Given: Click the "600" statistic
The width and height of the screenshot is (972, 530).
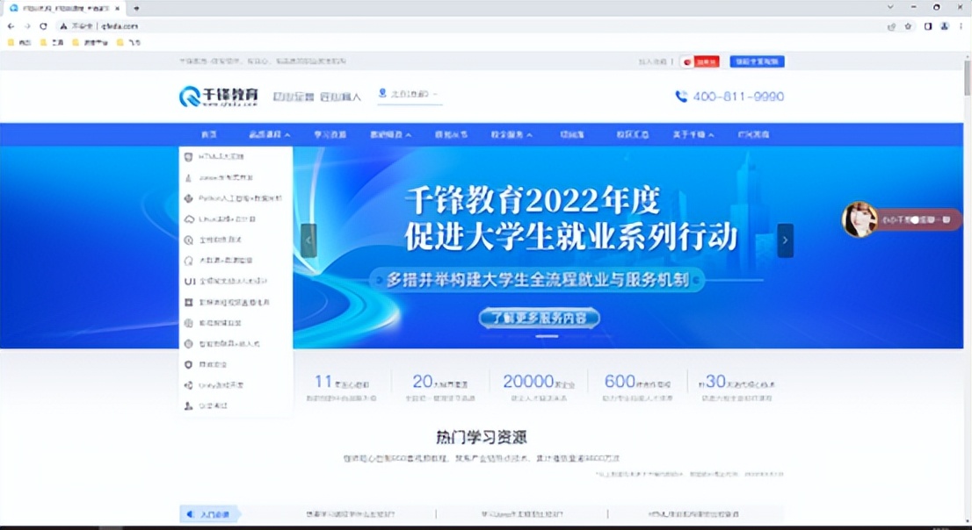Looking at the screenshot, I should [620, 382].
